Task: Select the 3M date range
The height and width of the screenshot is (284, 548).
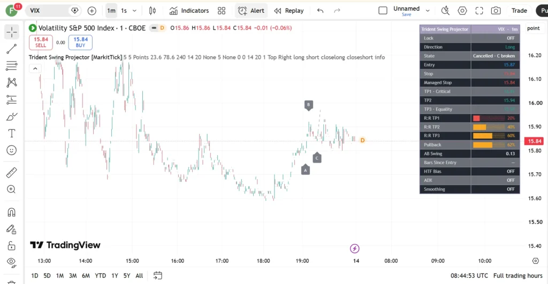Action: click(73, 275)
